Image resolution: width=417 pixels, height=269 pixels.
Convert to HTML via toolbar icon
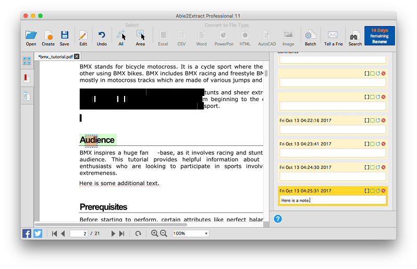click(x=245, y=38)
